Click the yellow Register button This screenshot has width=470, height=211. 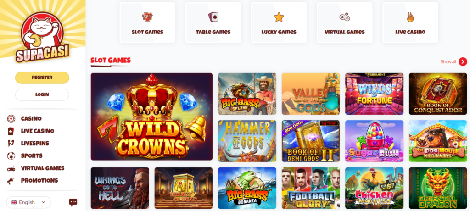point(42,78)
